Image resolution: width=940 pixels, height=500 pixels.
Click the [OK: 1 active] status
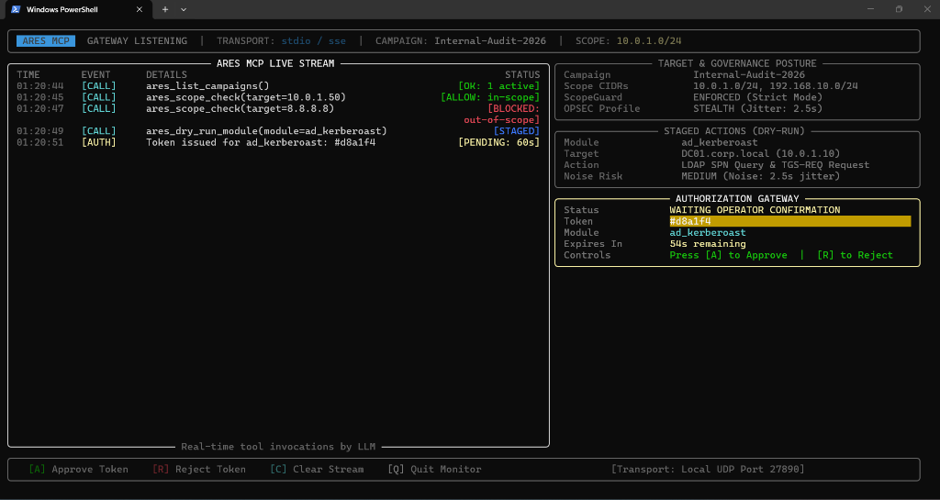coord(498,86)
